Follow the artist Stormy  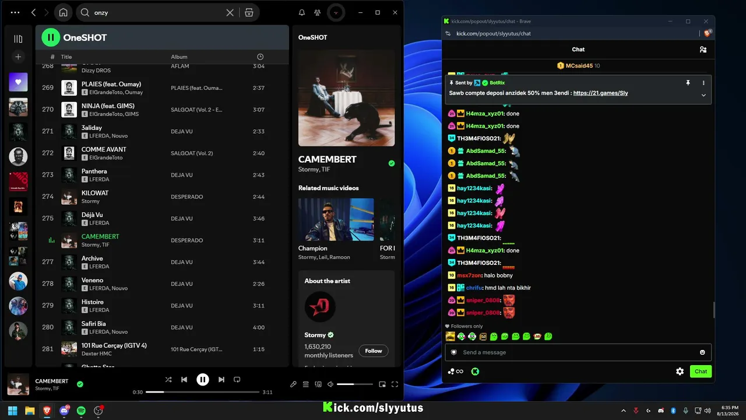pyautogui.click(x=374, y=351)
